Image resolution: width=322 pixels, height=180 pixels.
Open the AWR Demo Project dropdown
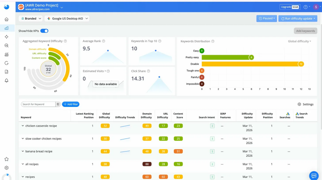pyautogui.click(x=62, y=7)
